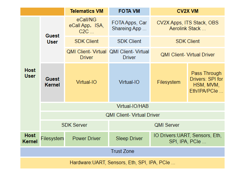The image size is (245, 177).
Task: Select the Hardware UART, Sensors bar
Action: pos(122,163)
